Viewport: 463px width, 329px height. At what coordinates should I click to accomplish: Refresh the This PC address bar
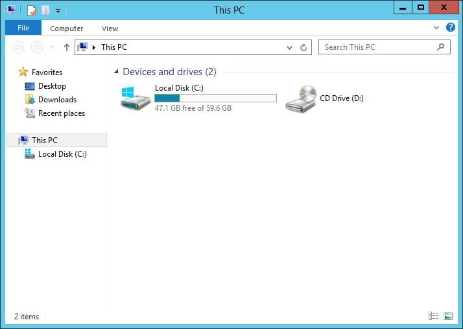click(x=304, y=47)
